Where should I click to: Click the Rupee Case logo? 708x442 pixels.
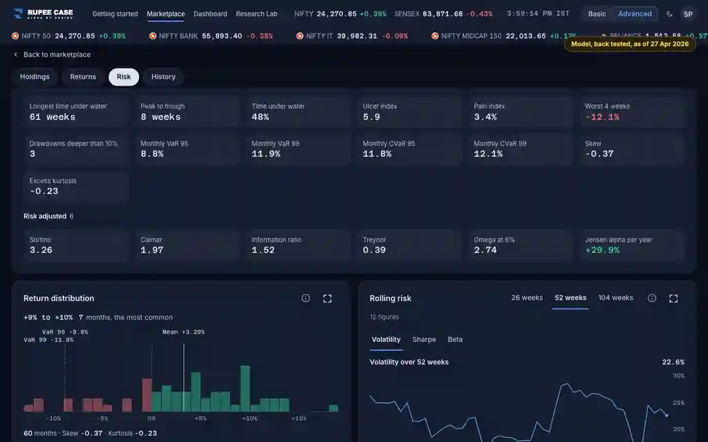pos(44,14)
